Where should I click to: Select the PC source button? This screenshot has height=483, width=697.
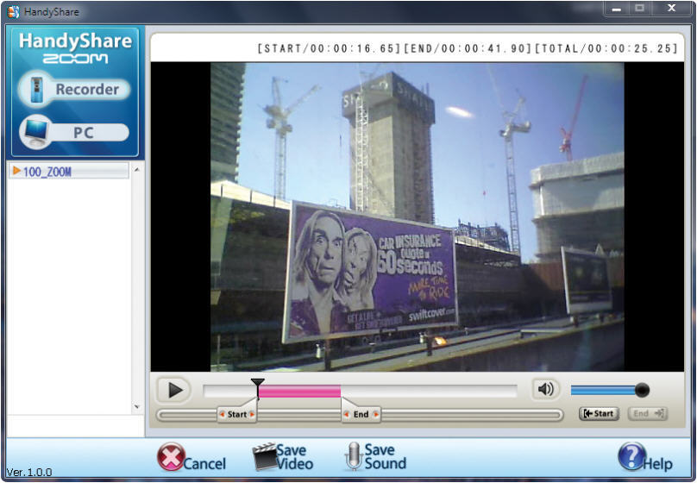(74, 132)
